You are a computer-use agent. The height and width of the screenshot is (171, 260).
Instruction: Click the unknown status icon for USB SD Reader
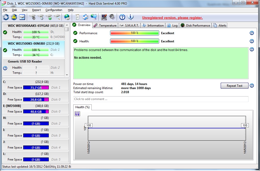pos(5,68)
